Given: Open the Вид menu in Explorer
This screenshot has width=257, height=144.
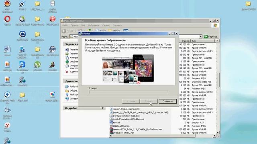Looking at the screenshot, I should point(83,26).
